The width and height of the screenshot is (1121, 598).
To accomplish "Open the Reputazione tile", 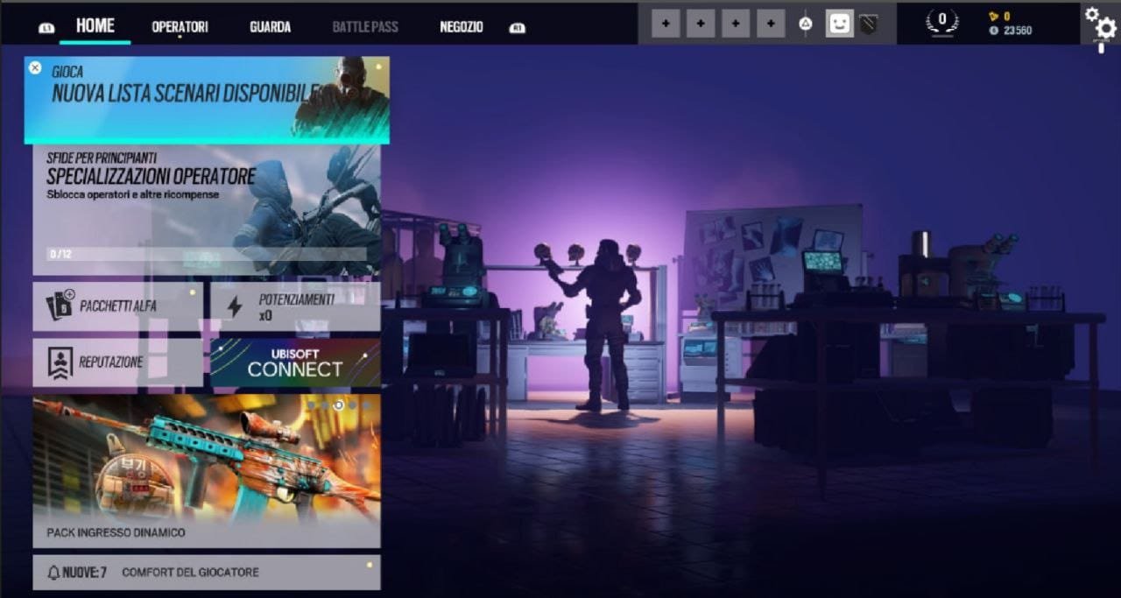I will 117,362.
